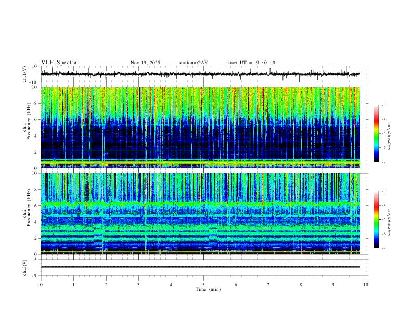Click the ch.1 voltage waveform trace panel
This screenshot has width=412, height=319.
(204, 74)
